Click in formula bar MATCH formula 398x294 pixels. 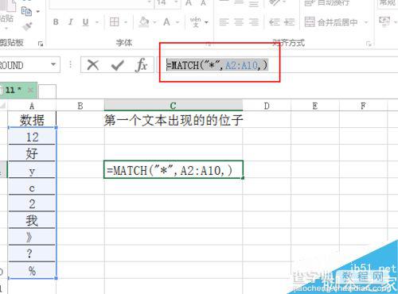(x=217, y=65)
